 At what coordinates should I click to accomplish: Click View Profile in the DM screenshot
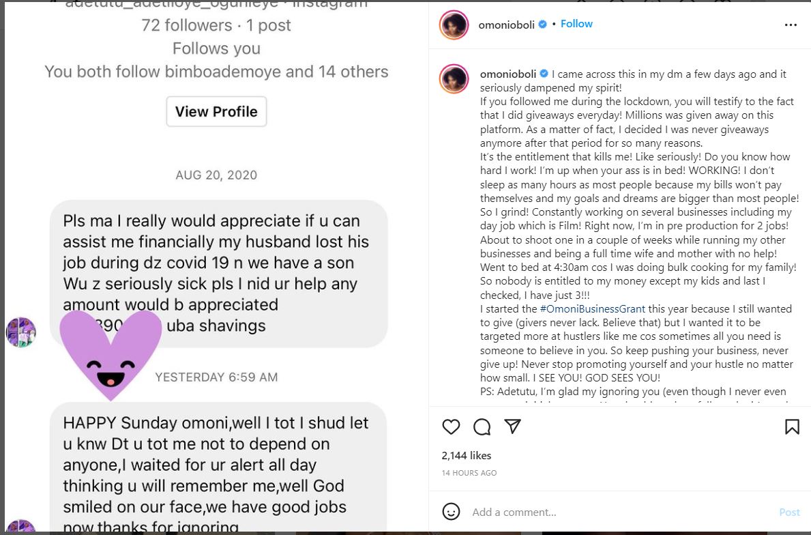(216, 112)
